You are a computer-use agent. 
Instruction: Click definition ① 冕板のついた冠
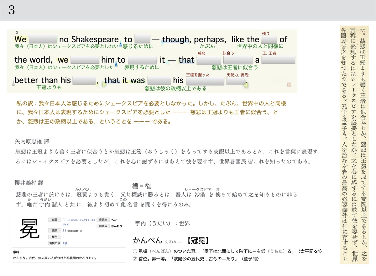227,252
